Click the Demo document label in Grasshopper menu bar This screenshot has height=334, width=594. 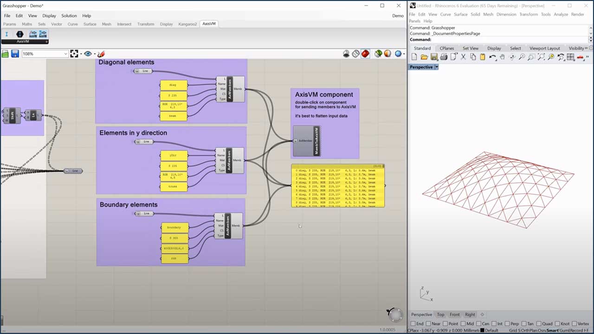click(398, 16)
